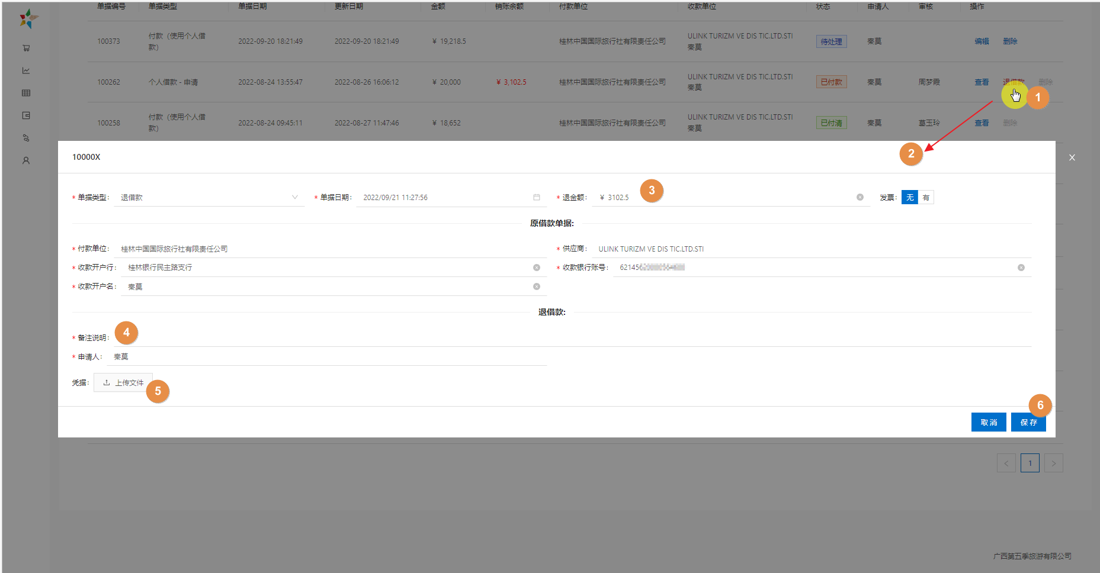Select 无 for the 发票 option

[x=909, y=198]
